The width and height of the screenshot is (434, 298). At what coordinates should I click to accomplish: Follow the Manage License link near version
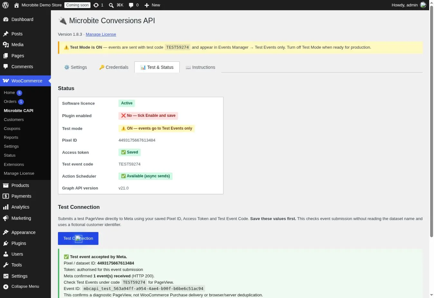click(101, 34)
